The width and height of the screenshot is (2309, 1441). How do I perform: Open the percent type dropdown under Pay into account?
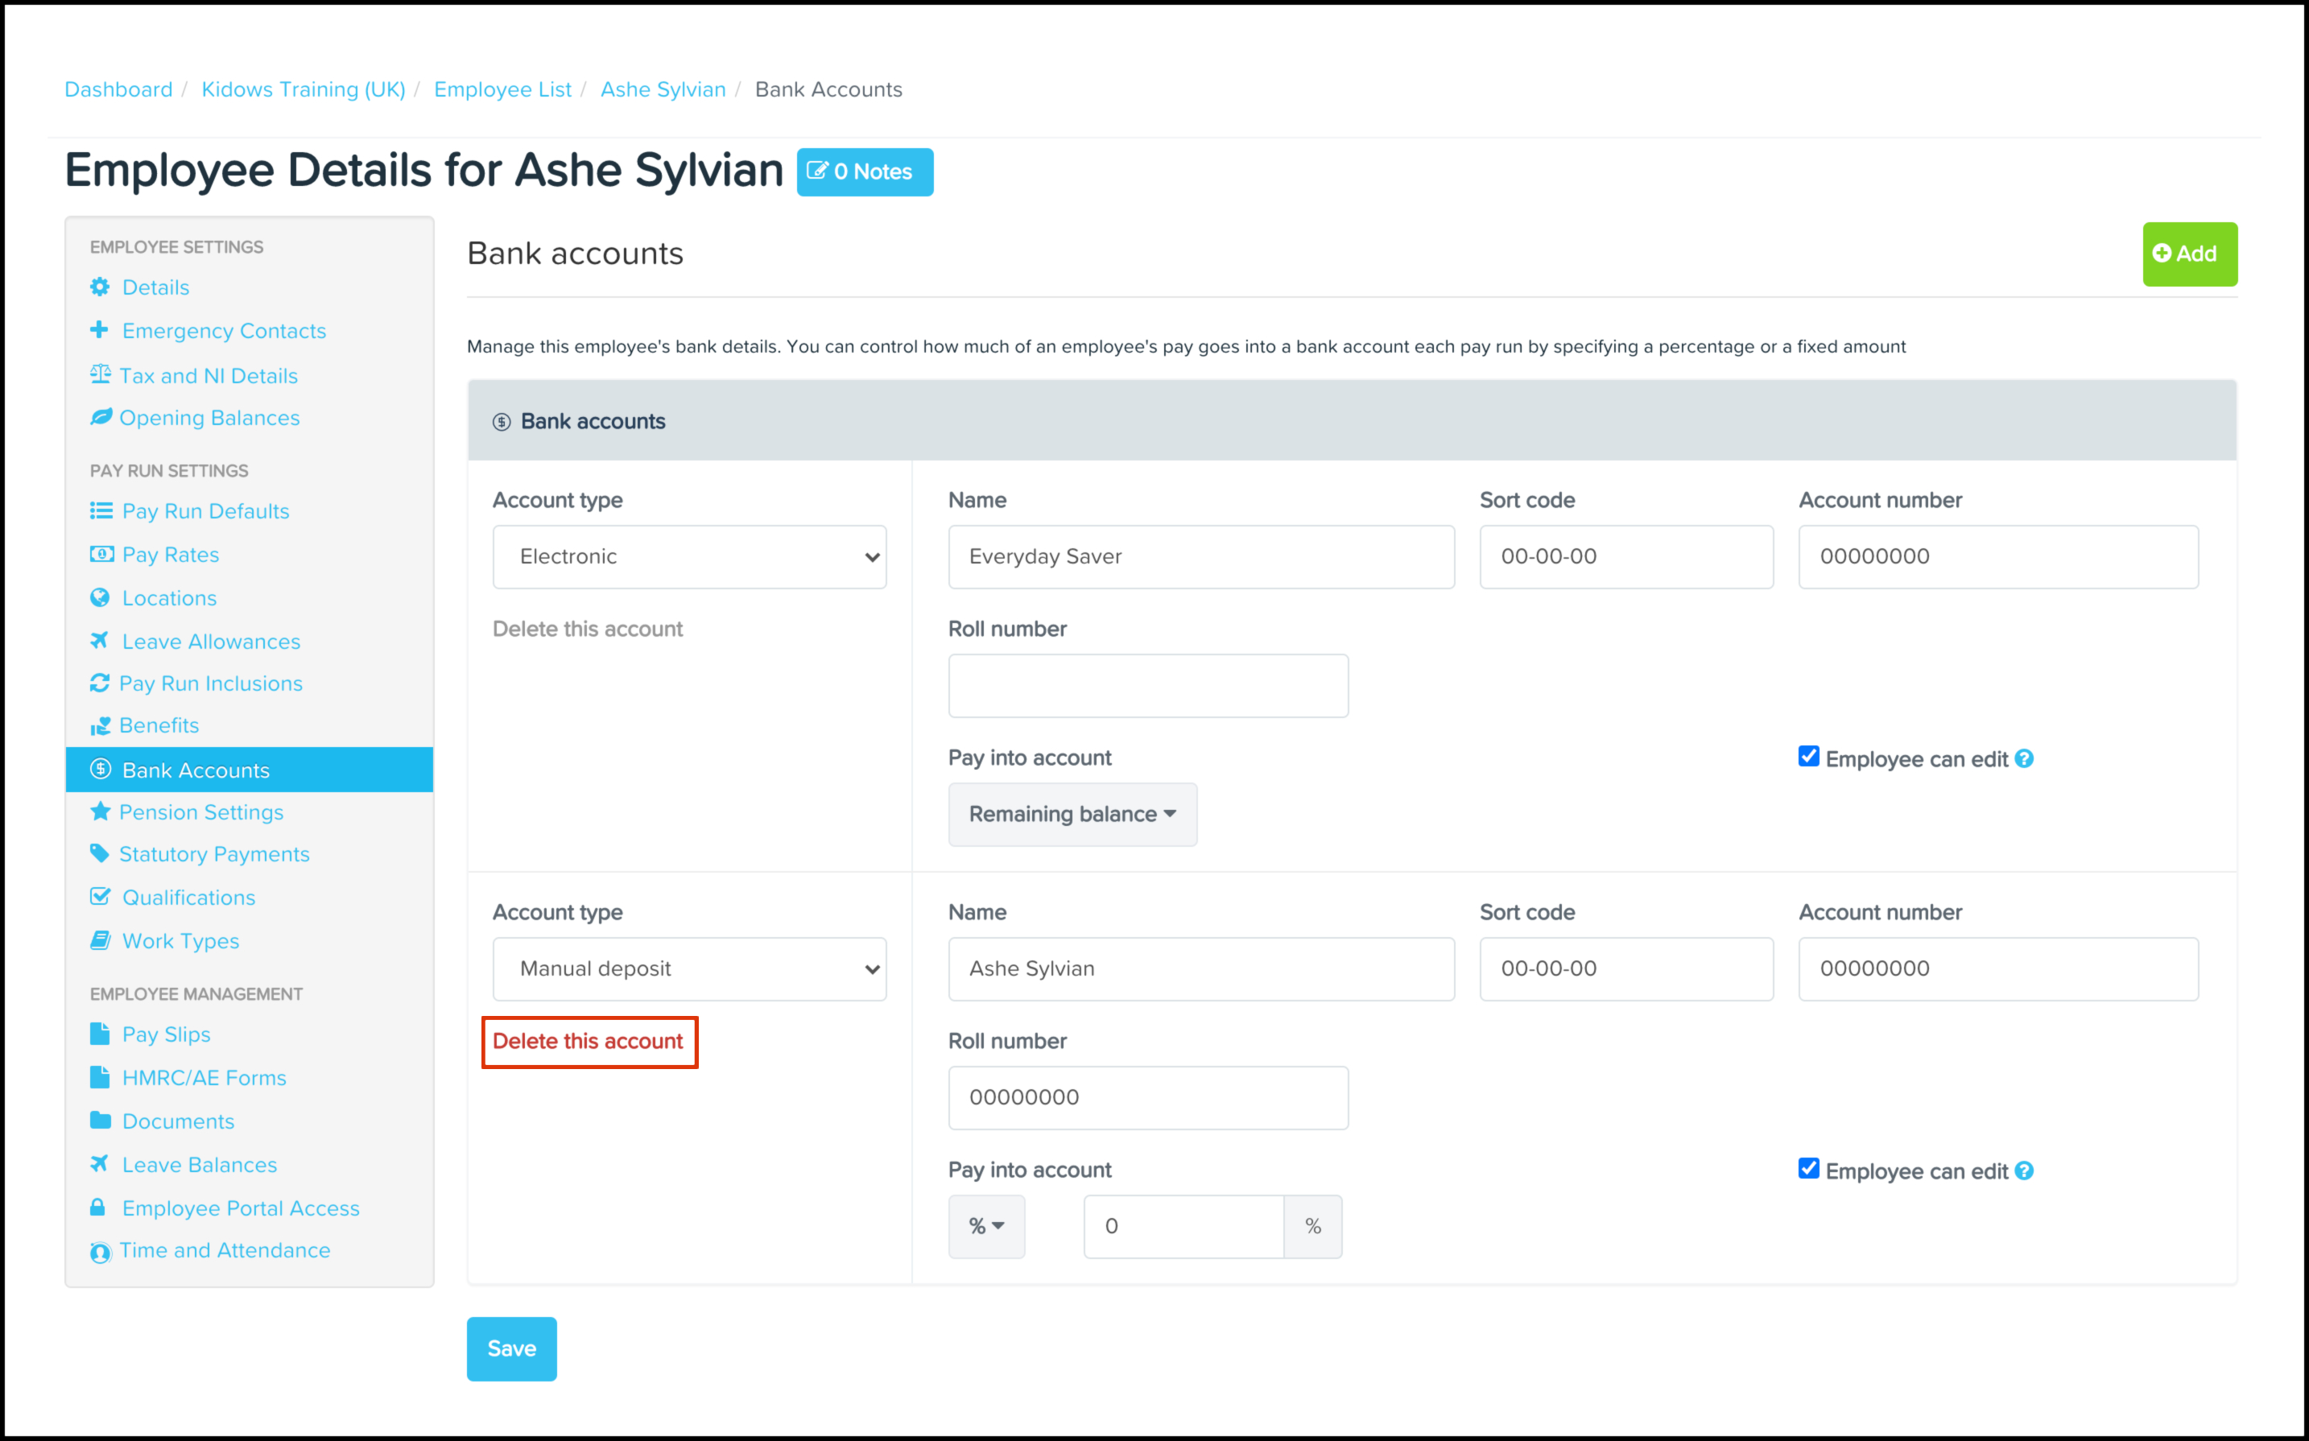coord(986,1227)
